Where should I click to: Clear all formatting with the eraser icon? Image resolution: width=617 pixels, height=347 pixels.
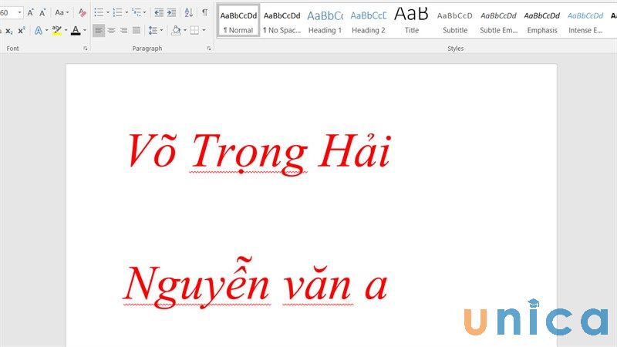(82, 12)
